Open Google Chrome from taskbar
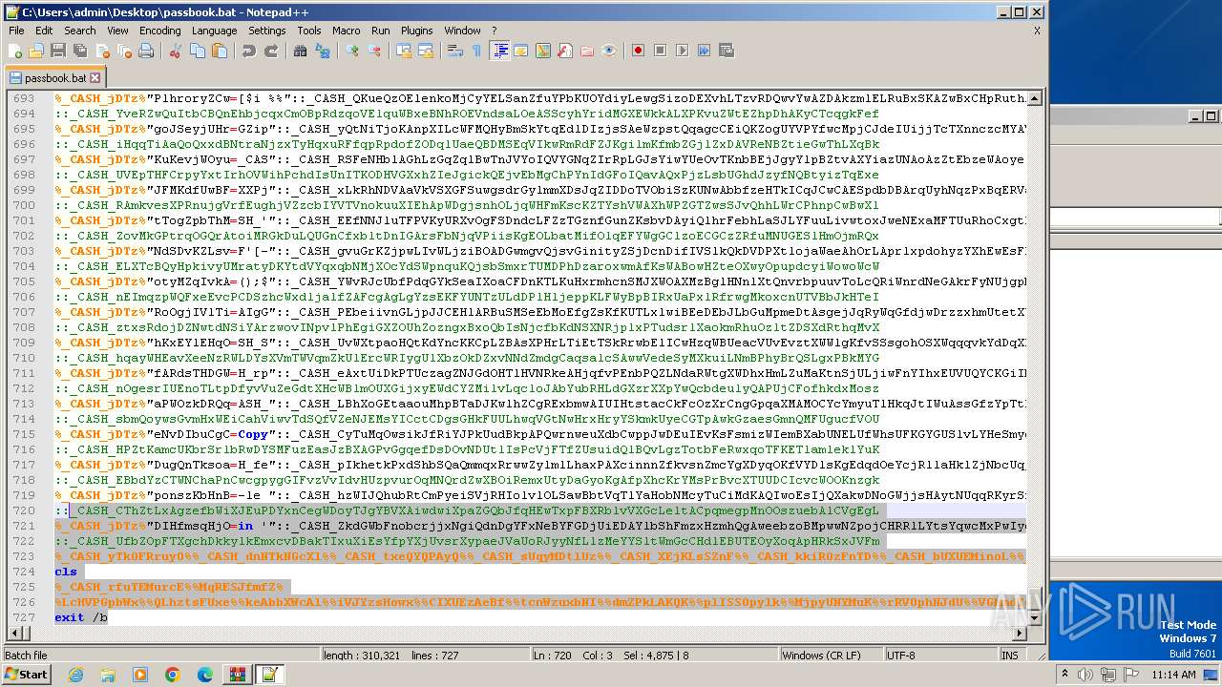This screenshot has height=687, width=1222. (173, 675)
